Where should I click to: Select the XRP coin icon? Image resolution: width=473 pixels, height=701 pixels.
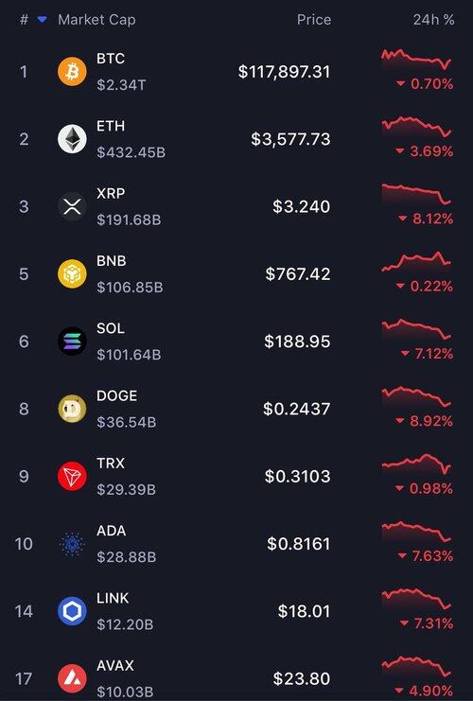pyautogui.click(x=72, y=206)
